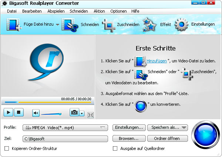Open the Optionen menu
Viewport: 222px width, 157px height.
[118, 11]
